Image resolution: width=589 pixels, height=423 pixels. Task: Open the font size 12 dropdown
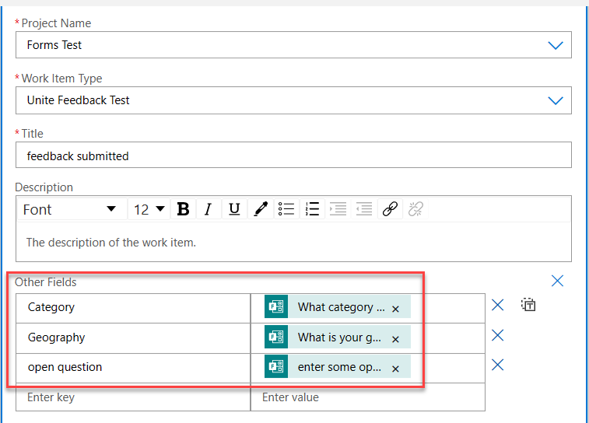[x=149, y=209]
